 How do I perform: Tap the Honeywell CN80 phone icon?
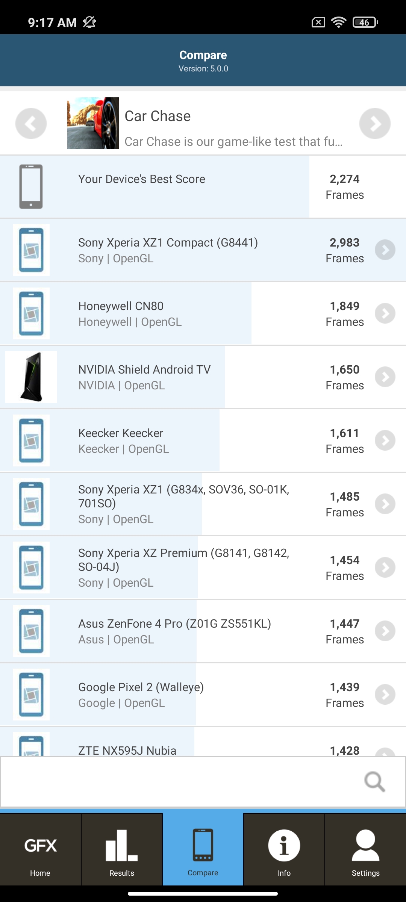[x=31, y=313]
